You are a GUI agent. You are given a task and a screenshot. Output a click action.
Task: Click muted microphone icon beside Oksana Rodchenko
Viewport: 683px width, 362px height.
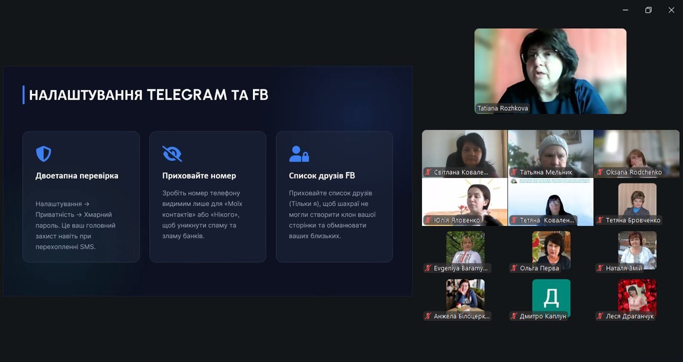(600, 172)
